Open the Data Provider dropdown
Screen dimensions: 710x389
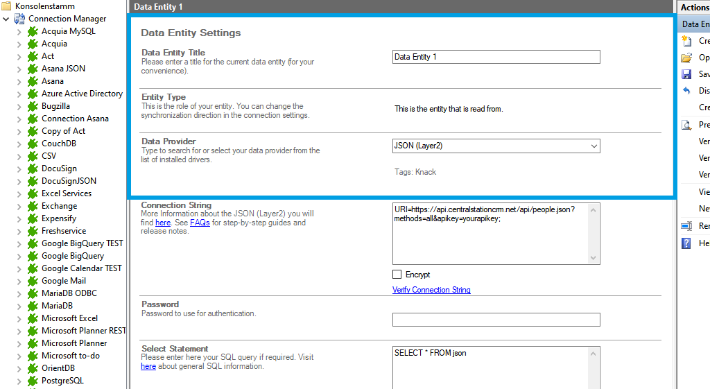tap(594, 146)
